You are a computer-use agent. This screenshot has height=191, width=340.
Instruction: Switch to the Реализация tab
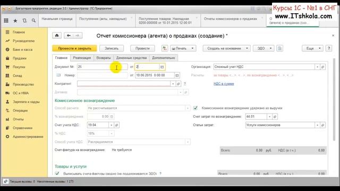click(82, 58)
